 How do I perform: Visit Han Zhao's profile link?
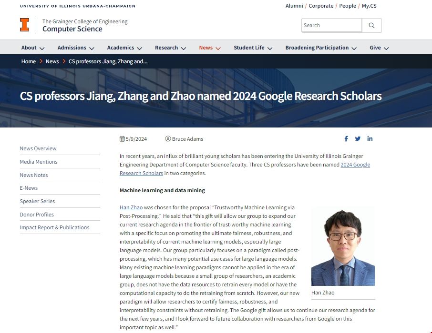tap(131, 207)
